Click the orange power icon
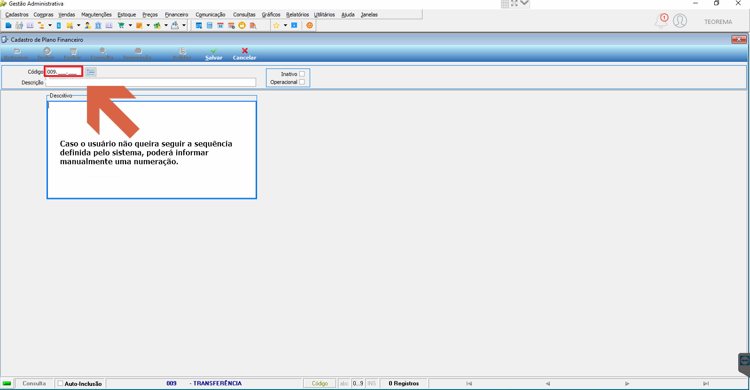The image size is (750, 390). click(310, 25)
